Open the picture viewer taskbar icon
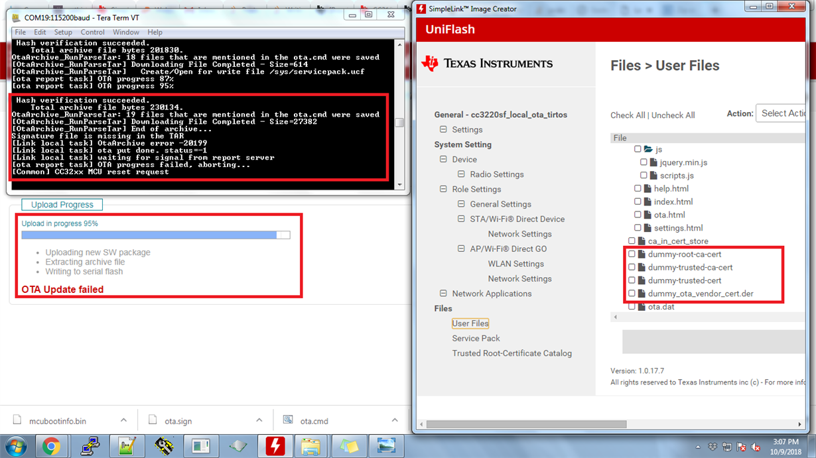816x458 pixels. click(x=386, y=446)
